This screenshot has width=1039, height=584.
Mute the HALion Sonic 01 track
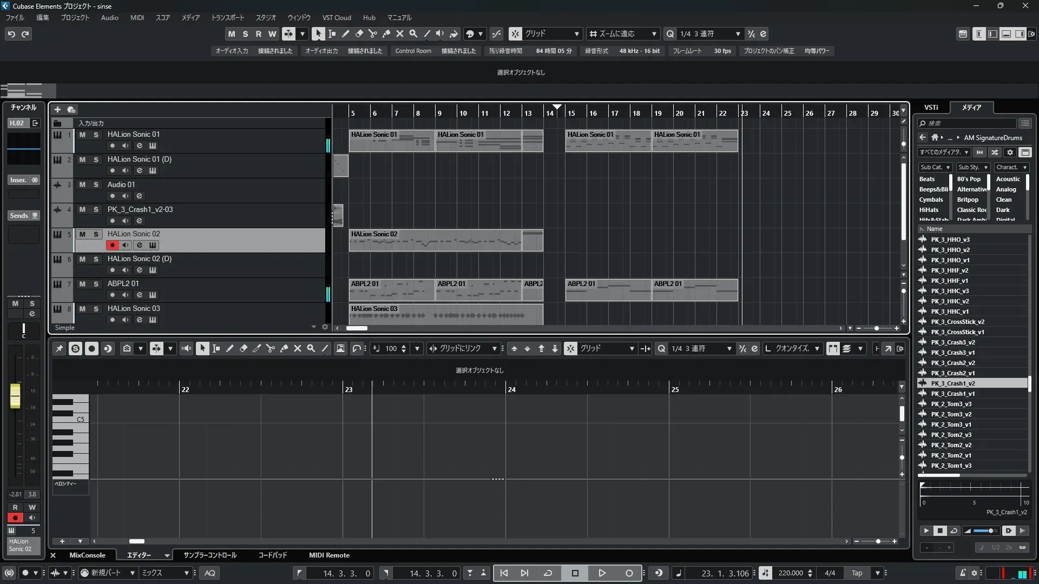point(82,135)
